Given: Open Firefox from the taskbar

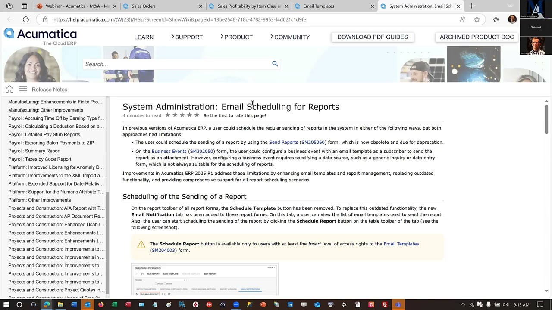Looking at the screenshot, I should 101,305.
